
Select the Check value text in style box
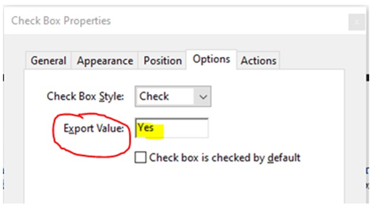(154, 96)
